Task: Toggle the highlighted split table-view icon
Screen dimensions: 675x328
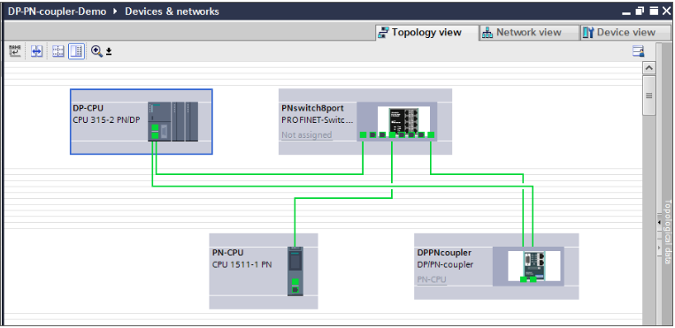Action: tap(76, 51)
